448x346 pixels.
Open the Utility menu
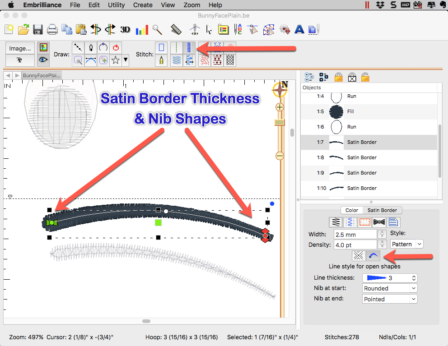[x=117, y=5]
